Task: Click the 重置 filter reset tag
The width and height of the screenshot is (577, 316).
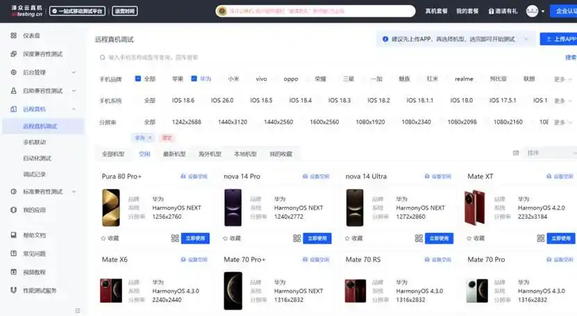Action: pyautogui.click(x=167, y=138)
